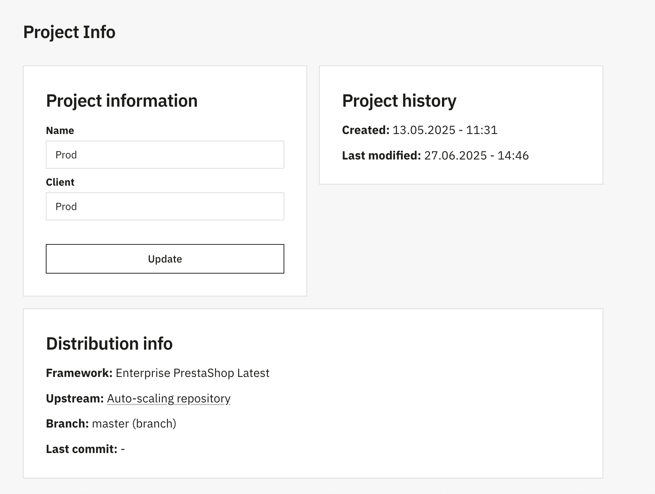The width and height of the screenshot is (655, 494).
Task: Click the bold Last commit label
Action: (82, 449)
